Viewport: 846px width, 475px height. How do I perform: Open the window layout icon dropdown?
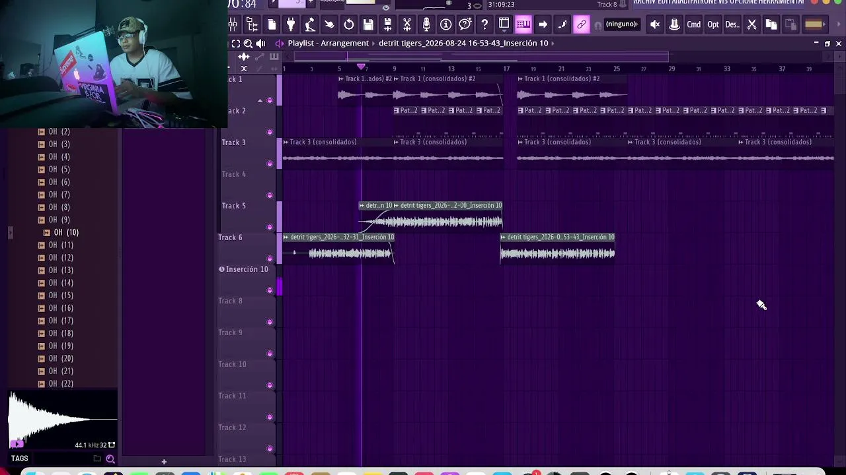click(x=506, y=25)
